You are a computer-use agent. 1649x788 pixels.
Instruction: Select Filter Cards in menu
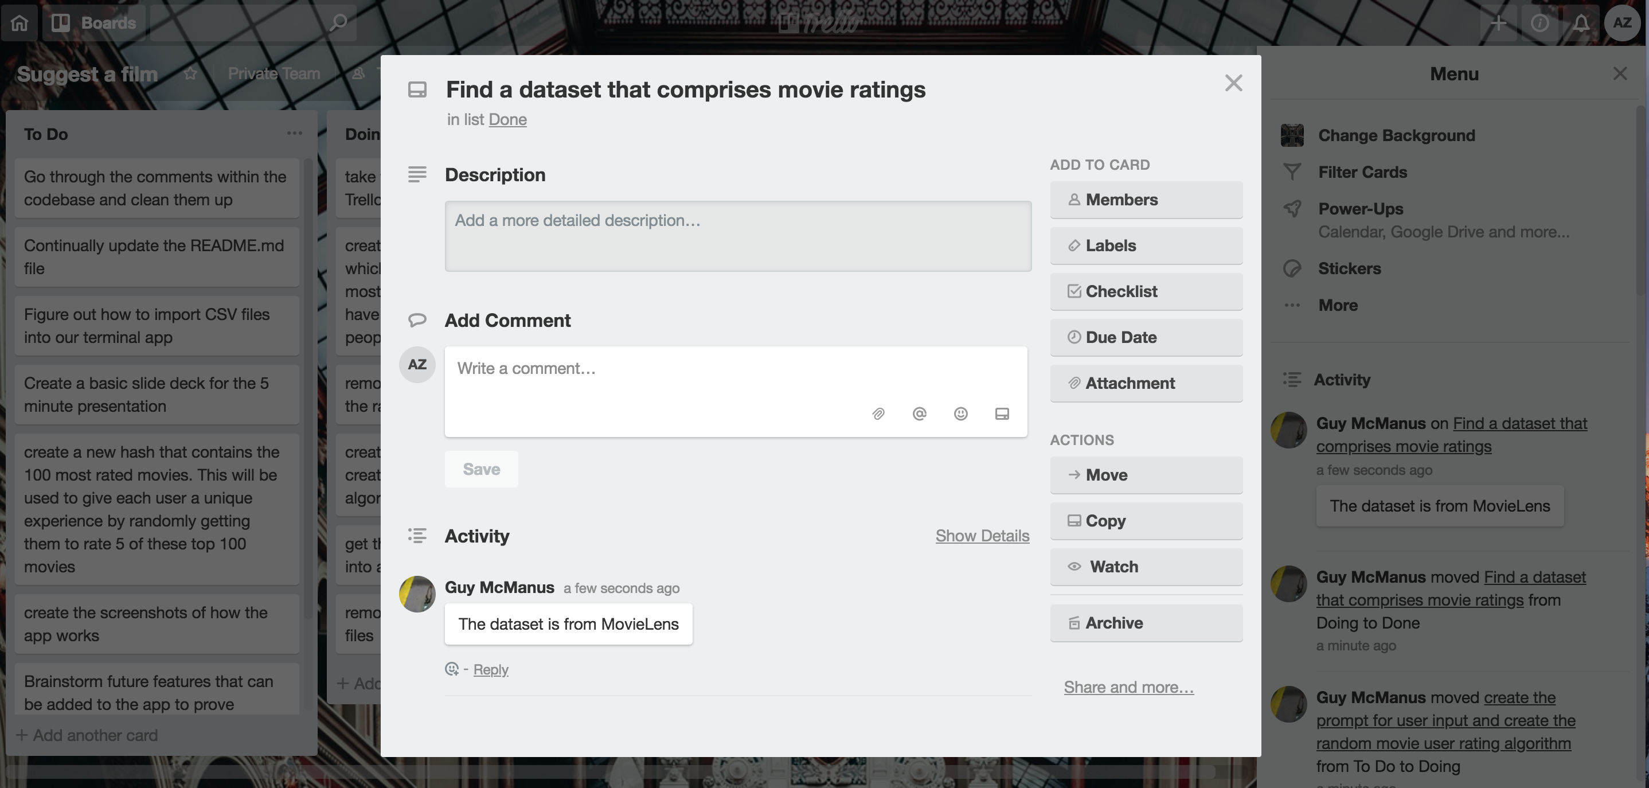coord(1362,172)
